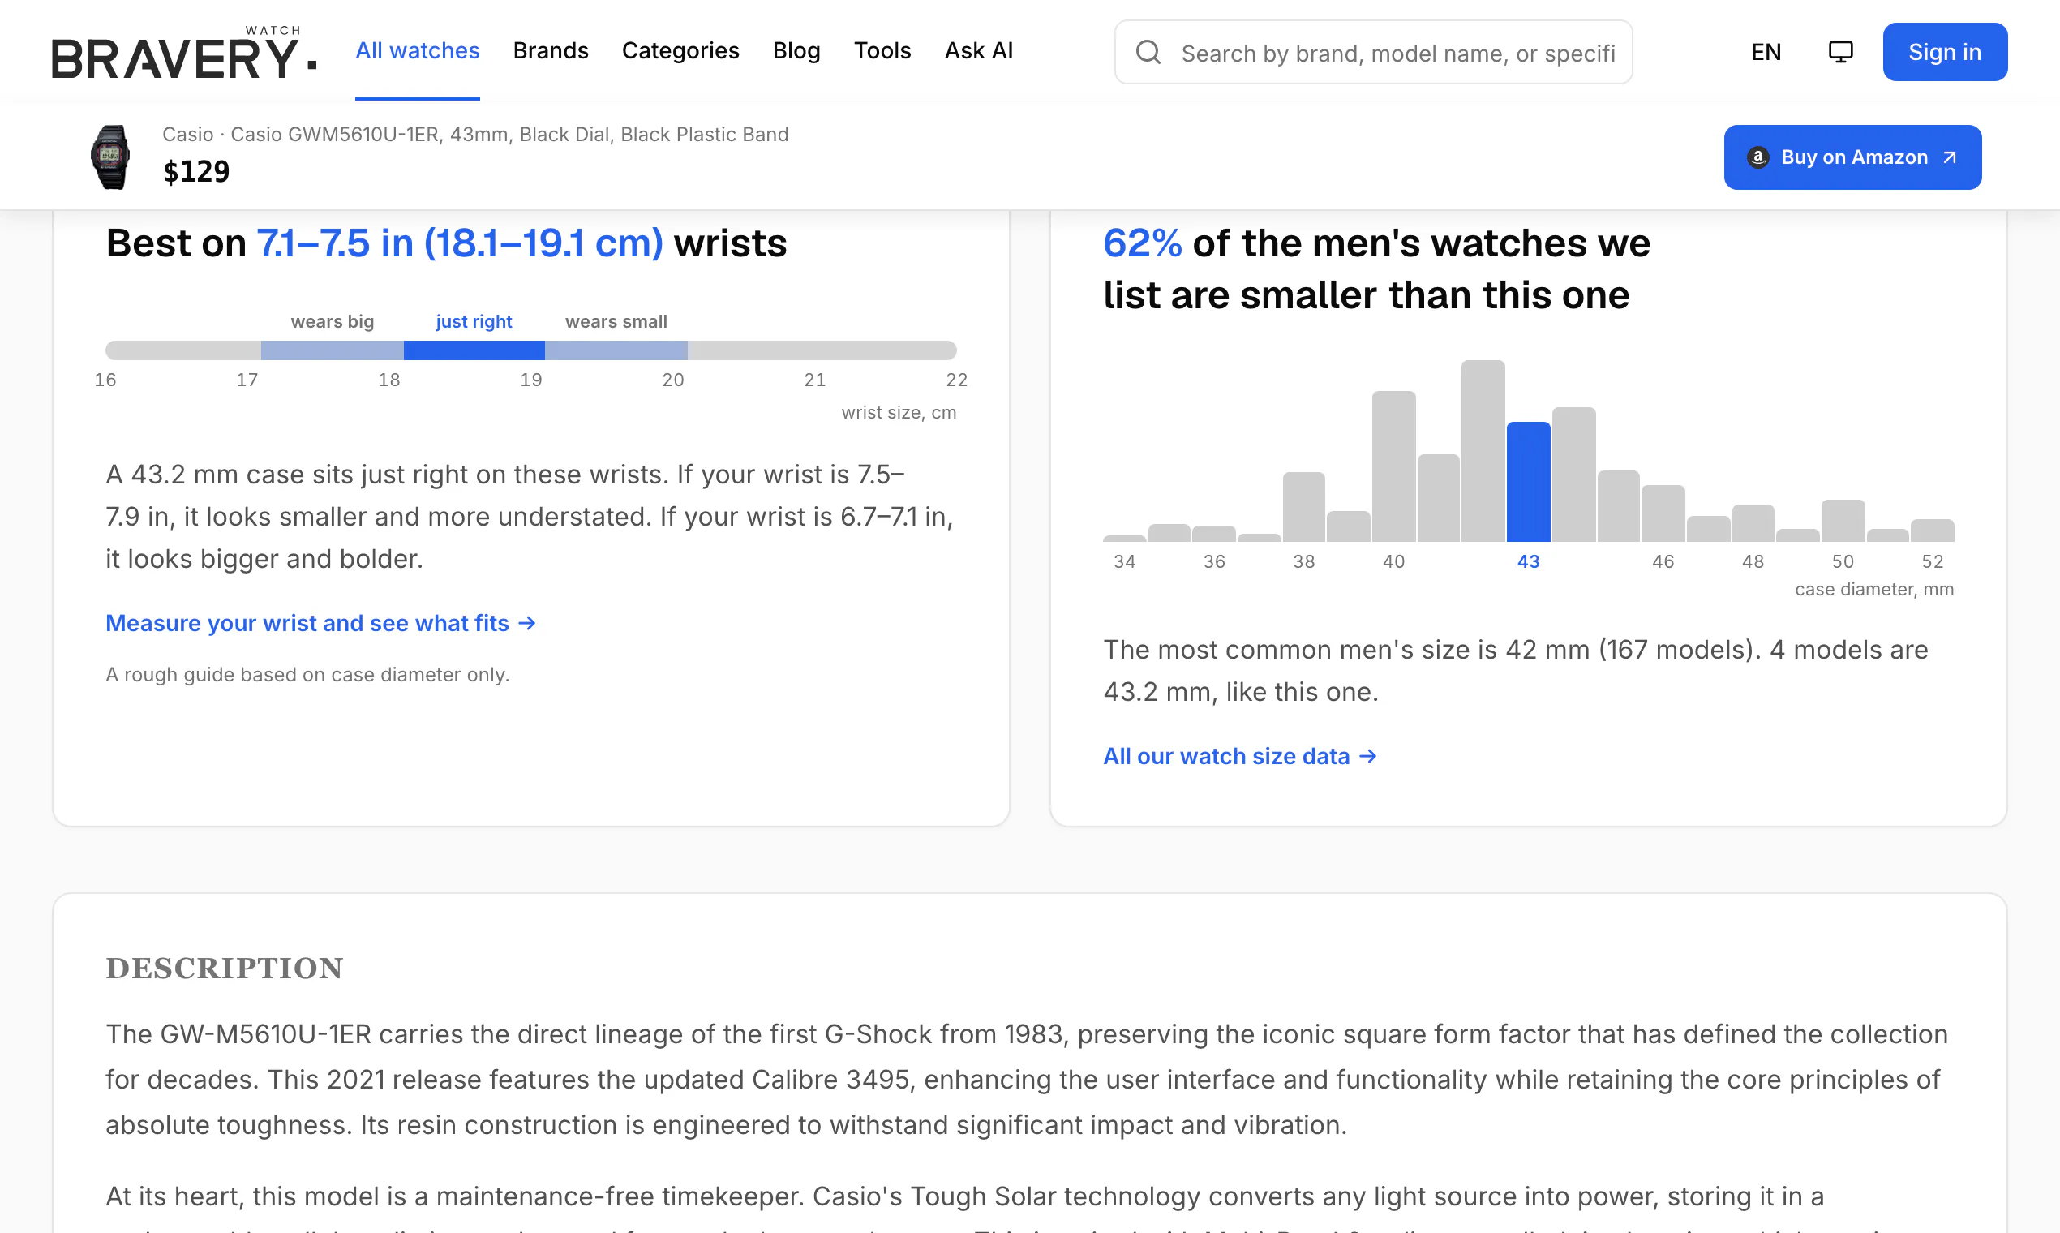
Task: Click 'A rough guide based on case diameter only.'
Action: tap(307, 675)
